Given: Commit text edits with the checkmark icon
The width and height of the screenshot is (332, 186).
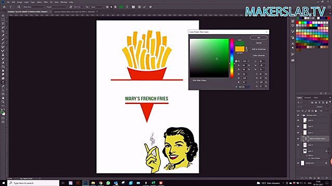Looking at the screenshot, I should coord(144,7).
